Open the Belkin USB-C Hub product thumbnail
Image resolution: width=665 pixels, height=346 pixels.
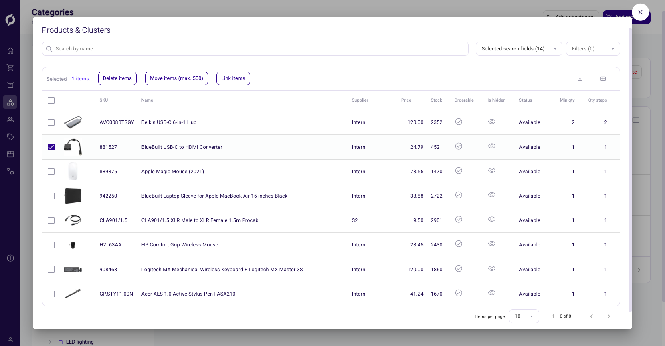pos(73,122)
